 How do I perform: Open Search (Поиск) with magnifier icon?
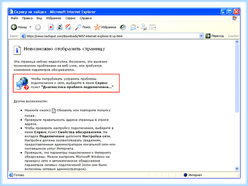click(x=83, y=27)
